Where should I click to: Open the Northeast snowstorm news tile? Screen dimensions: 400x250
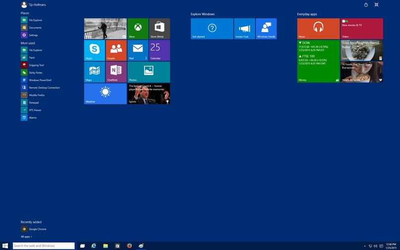coord(105,29)
